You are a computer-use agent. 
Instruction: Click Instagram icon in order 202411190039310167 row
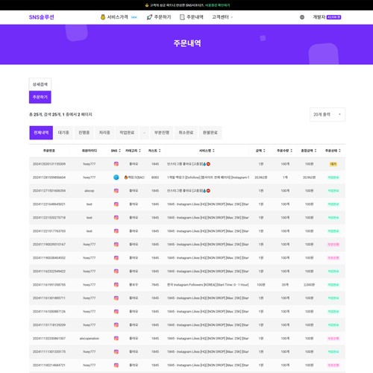[x=116, y=245]
